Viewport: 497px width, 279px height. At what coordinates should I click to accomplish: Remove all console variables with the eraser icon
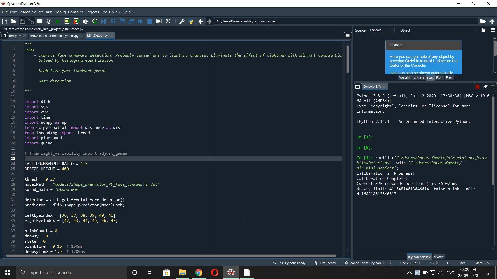pos(485,87)
